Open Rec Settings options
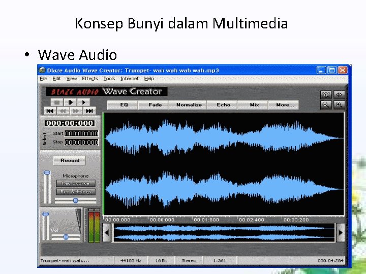The height and width of the screenshot is (274, 366). pos(76,192)
